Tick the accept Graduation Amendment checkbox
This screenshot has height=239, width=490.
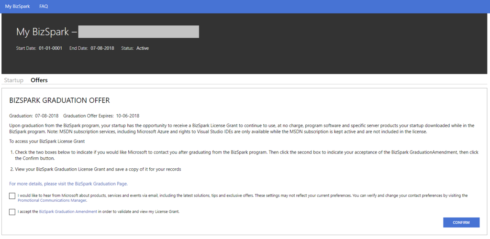point(12,212)
